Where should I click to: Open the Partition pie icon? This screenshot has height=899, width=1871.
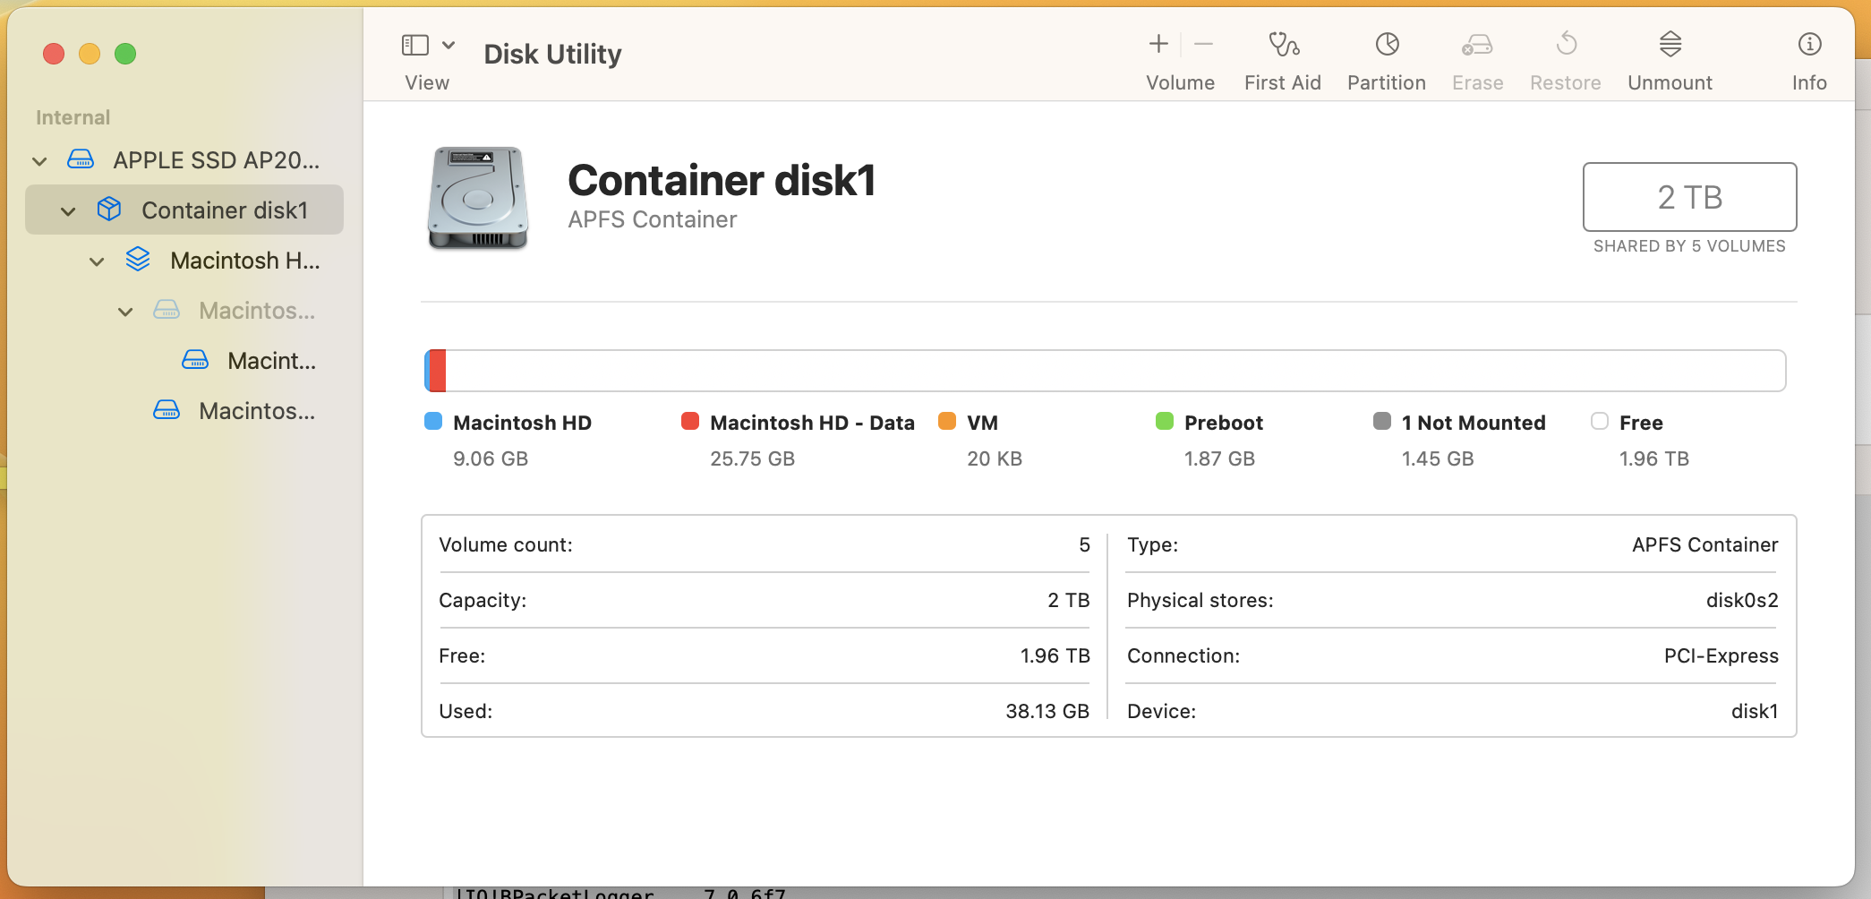coord(1387,44)
